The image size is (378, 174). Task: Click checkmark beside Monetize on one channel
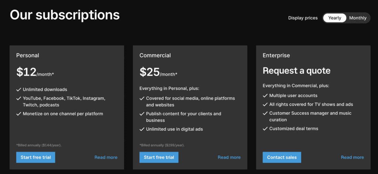coord(18,114)
